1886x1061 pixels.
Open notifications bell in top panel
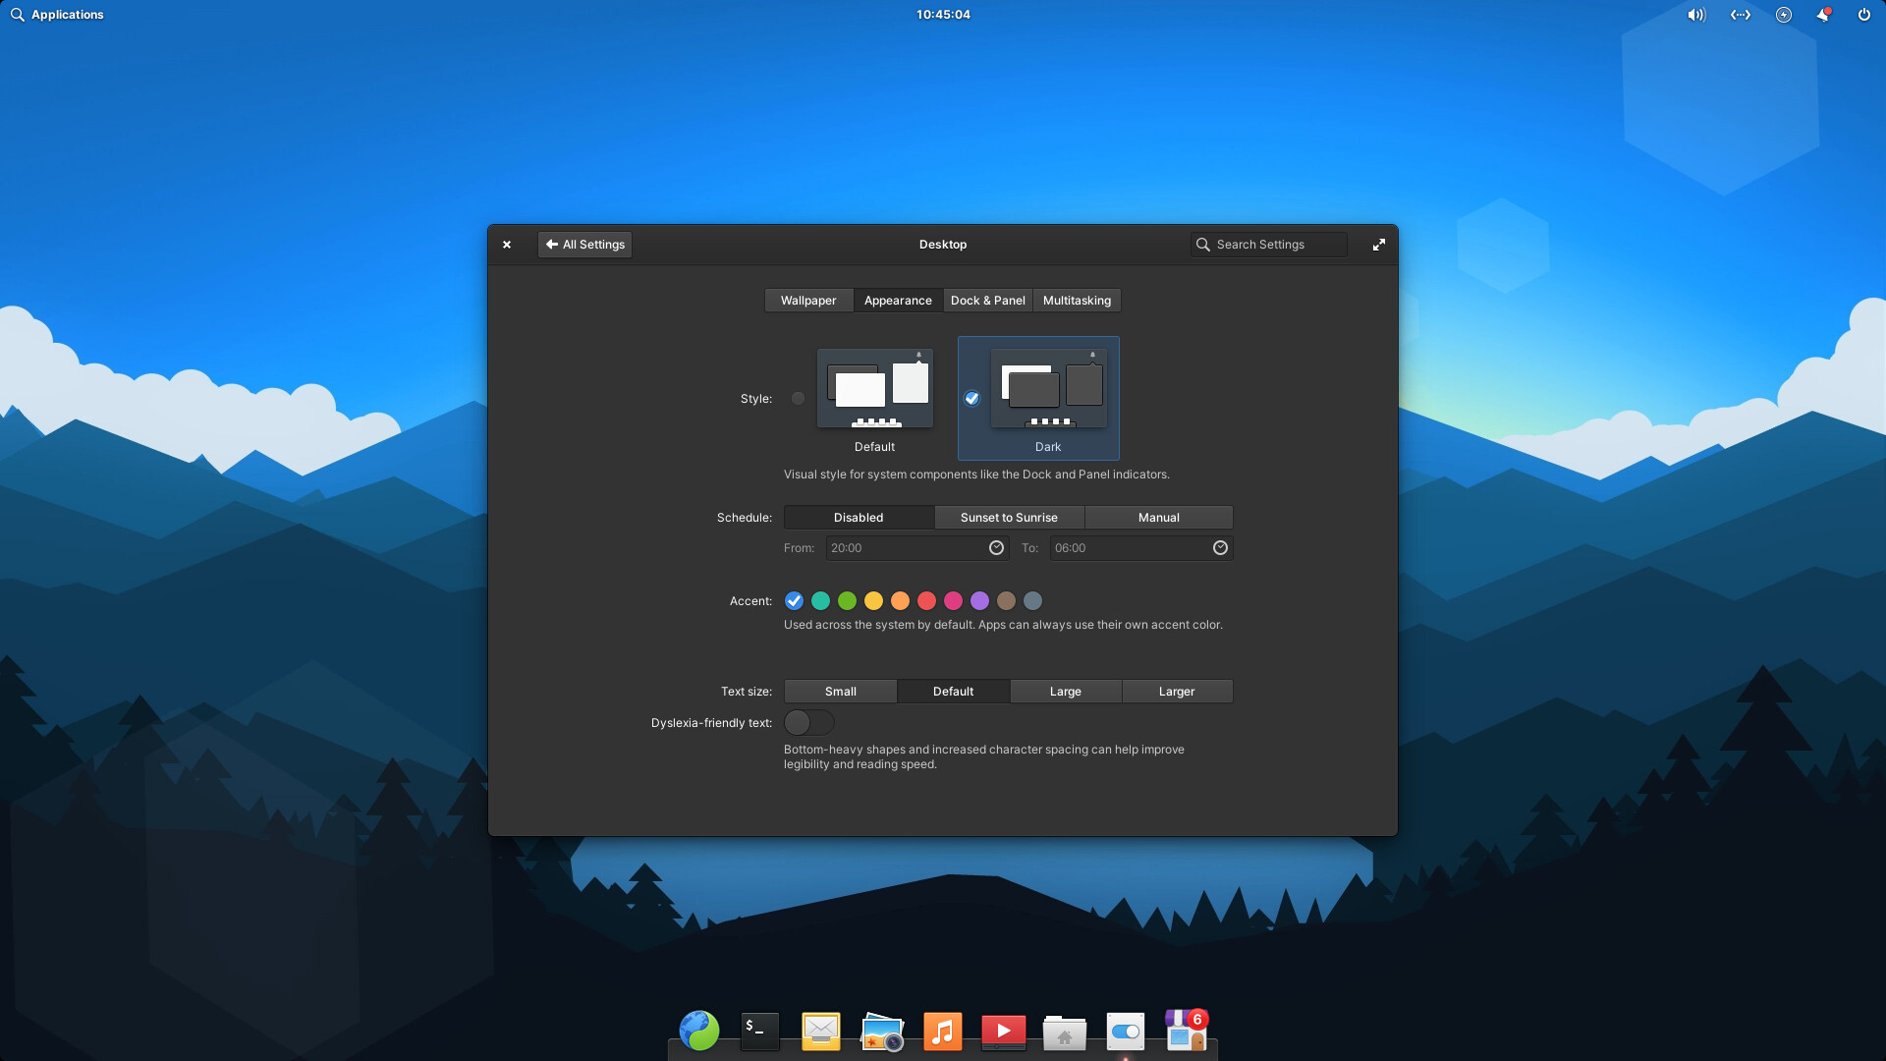(1823, 15)
